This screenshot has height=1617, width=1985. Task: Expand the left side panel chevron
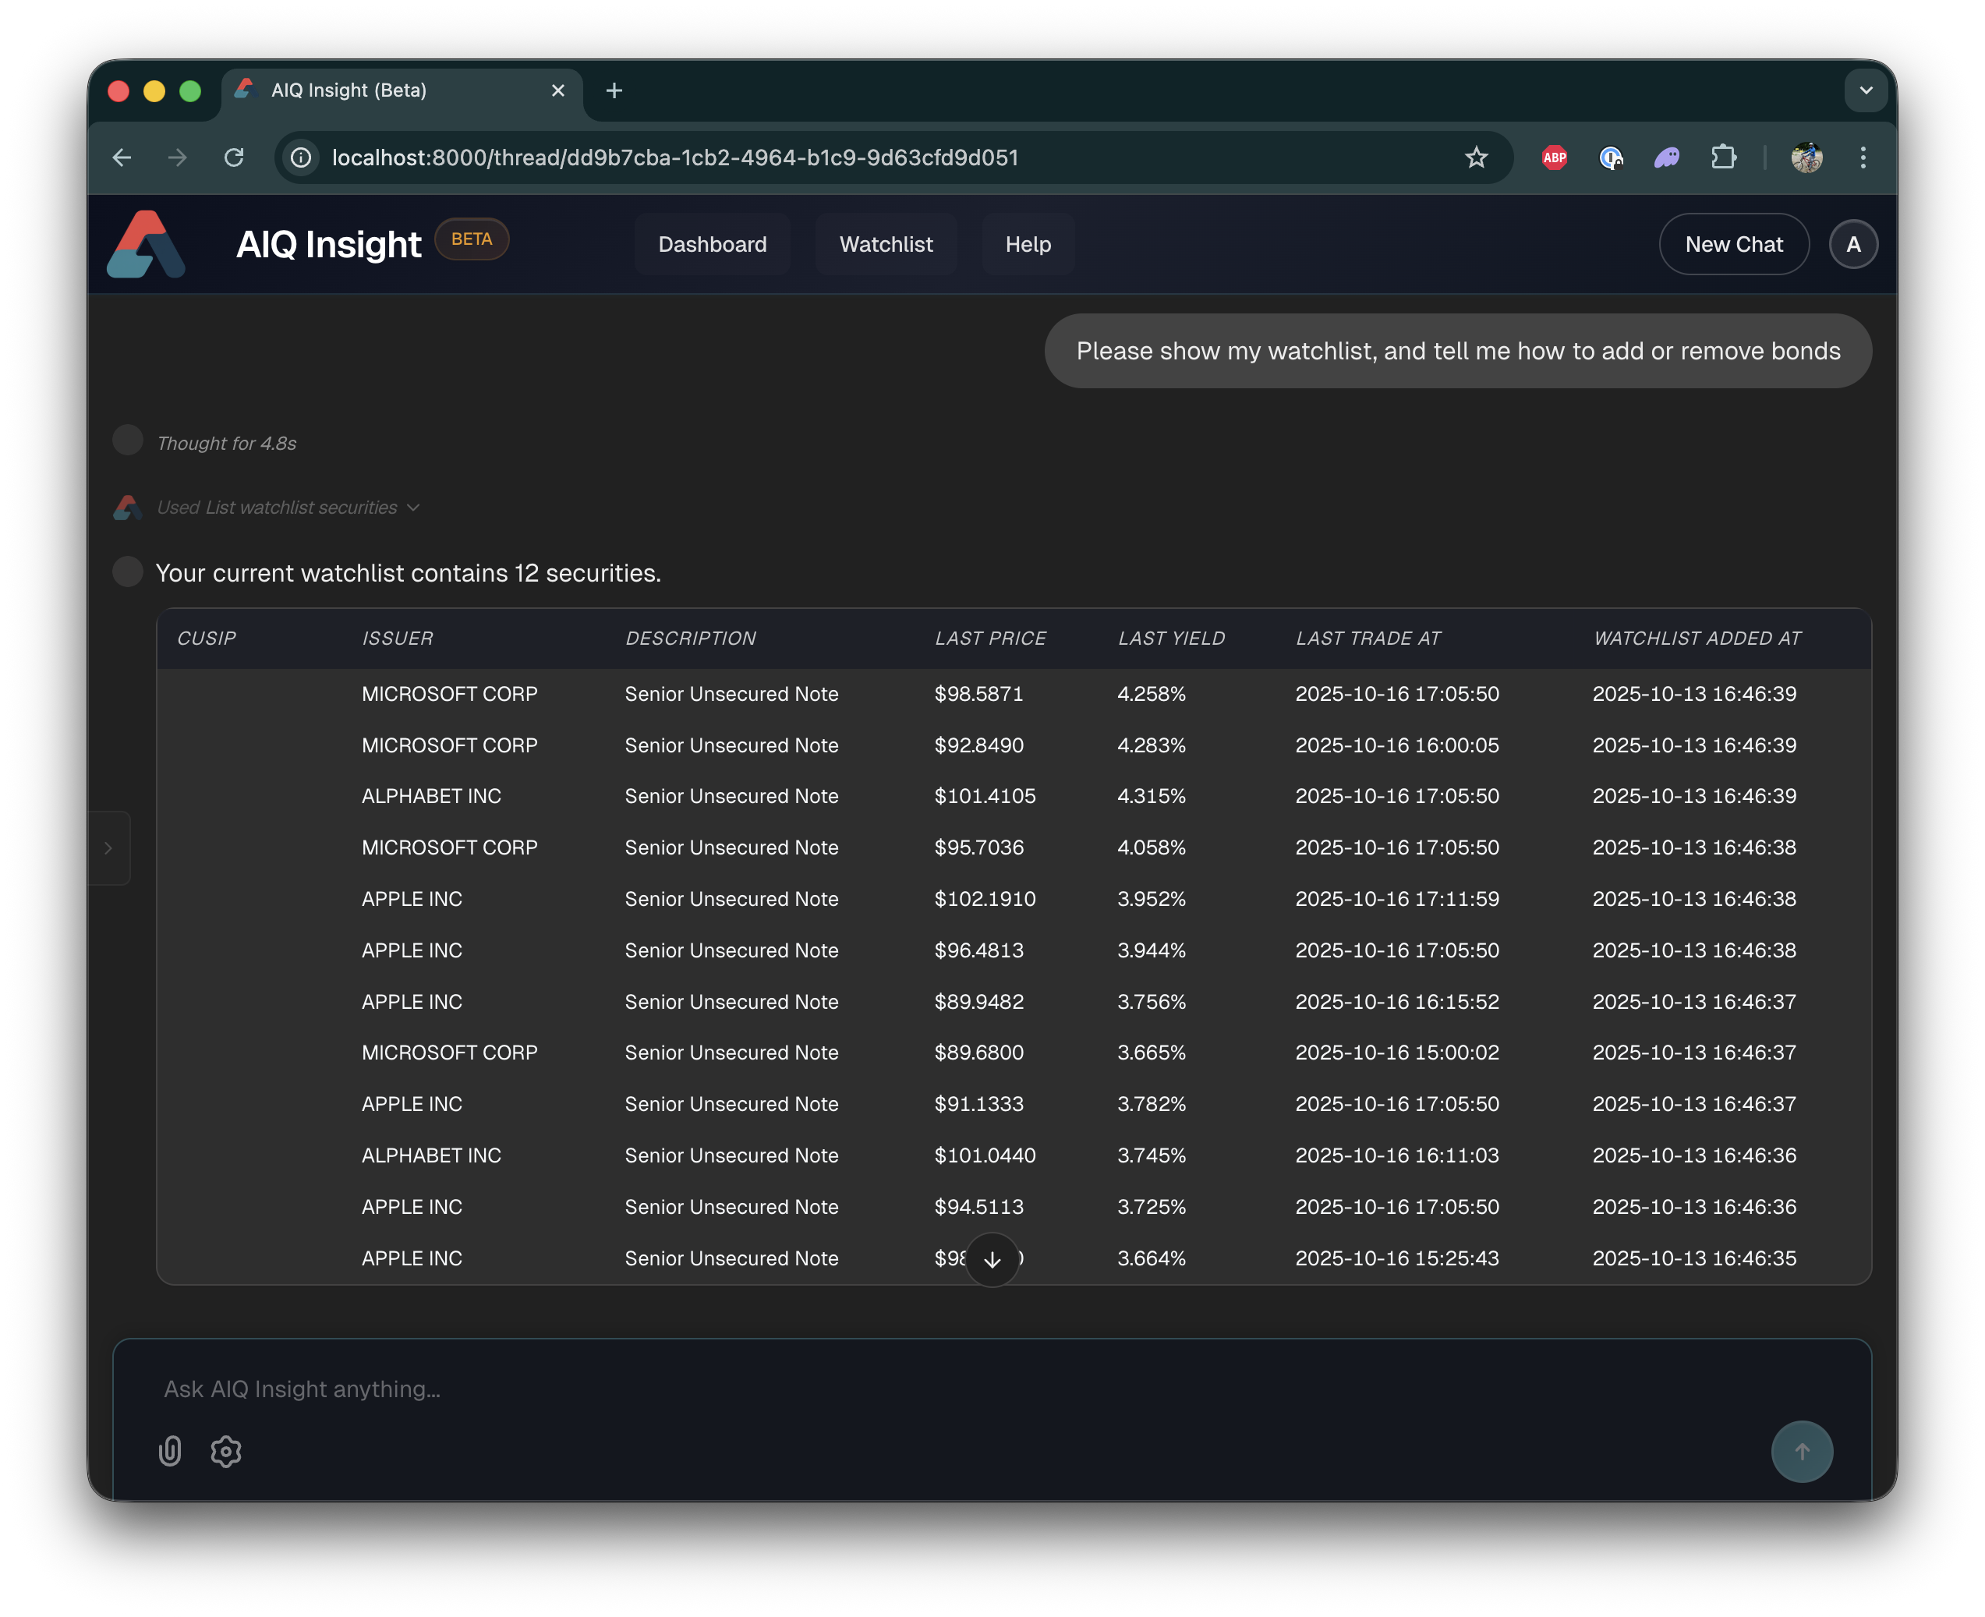pos(109,847)
